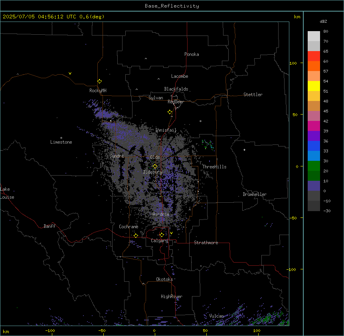Click the Didsbury town label
Viewport: 344px width, 336px height.
(x=153, y=172)
